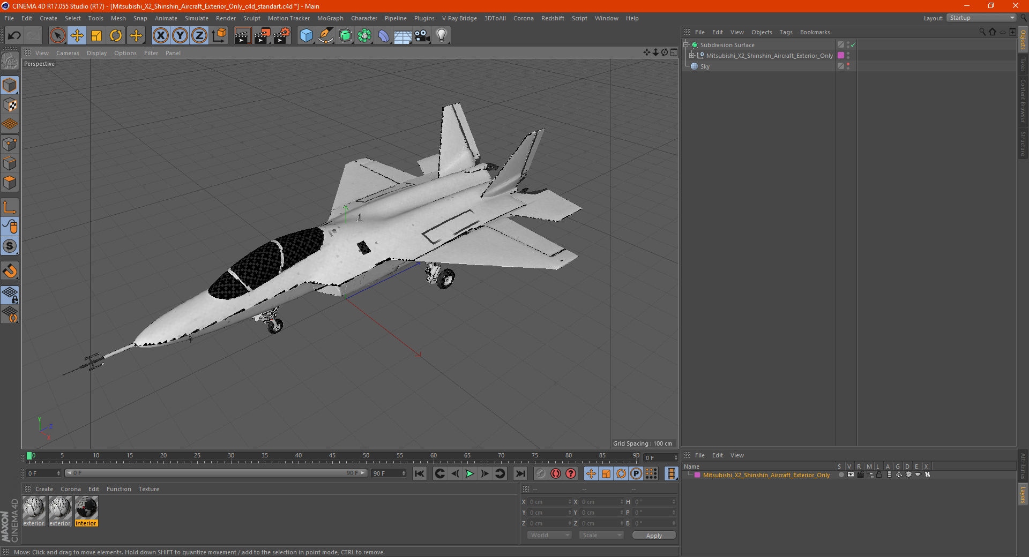Viewport: 1029px width, 557px height.
Task: Go to end of animation
Action: pyautogui.click(x=520, y=473)
